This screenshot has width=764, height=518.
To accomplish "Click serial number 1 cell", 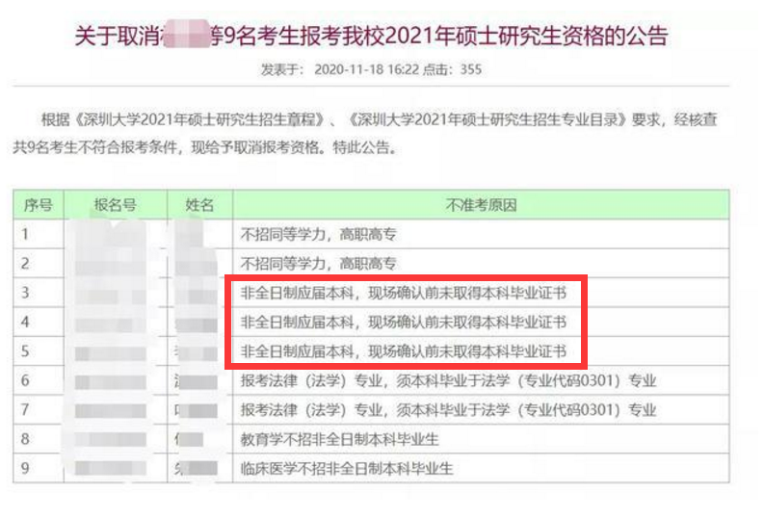I will 39,234.
